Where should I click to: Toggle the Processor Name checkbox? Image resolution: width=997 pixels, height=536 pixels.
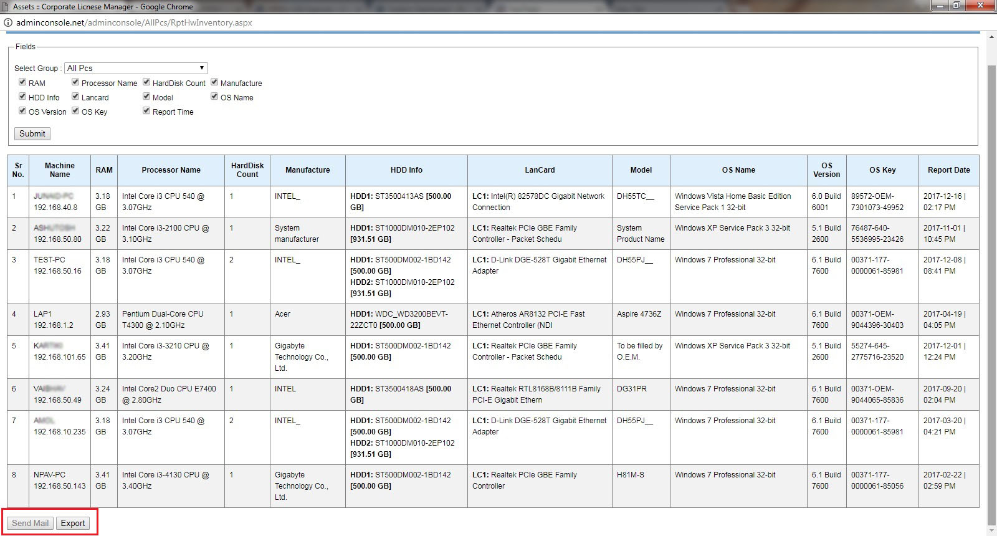click(75, 82)
